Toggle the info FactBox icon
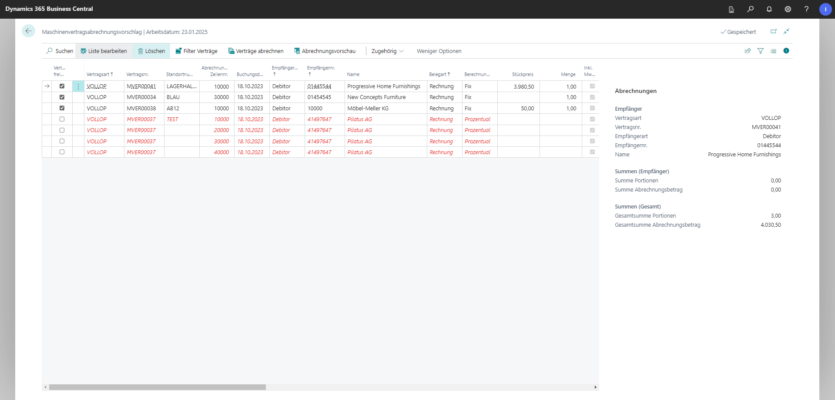The width and height of the screenshot is (835, 400). [x=786, y=51]
